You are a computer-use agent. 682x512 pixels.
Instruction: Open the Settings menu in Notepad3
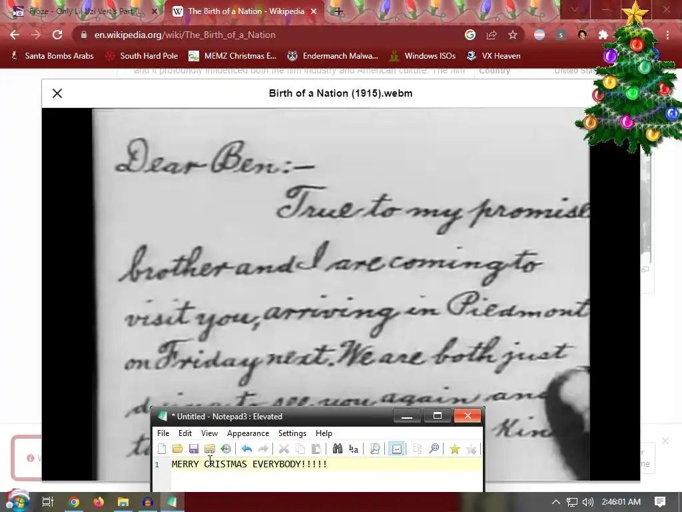[x=292, y=433]
